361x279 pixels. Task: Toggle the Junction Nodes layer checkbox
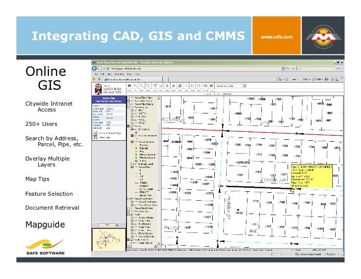tap(132, 218)
